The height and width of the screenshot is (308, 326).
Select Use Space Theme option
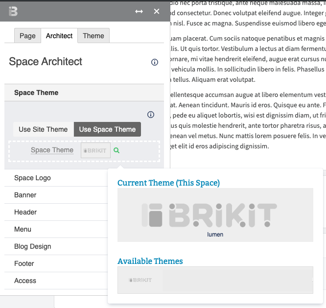(107, 129)
